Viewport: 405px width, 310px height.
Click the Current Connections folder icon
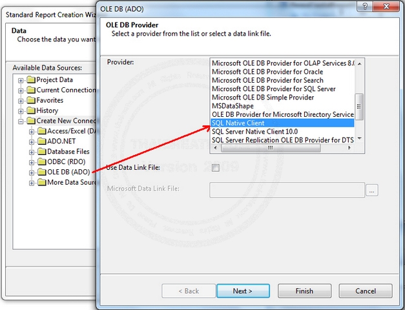coord(31,90)
